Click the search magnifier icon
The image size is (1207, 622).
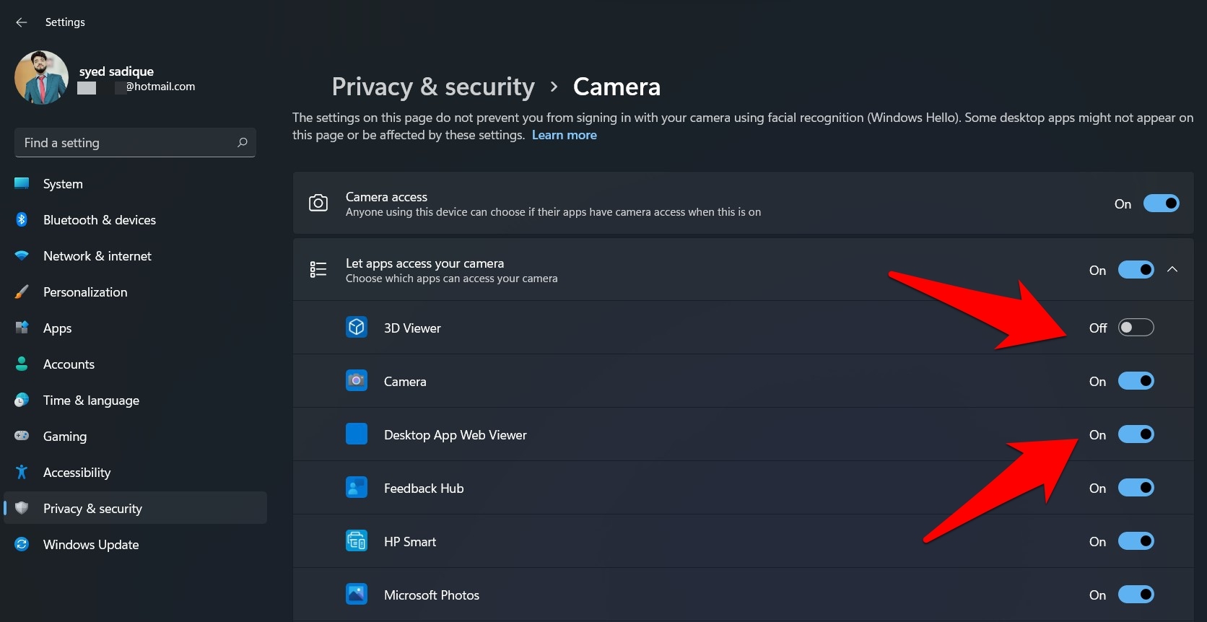[243, 142]
